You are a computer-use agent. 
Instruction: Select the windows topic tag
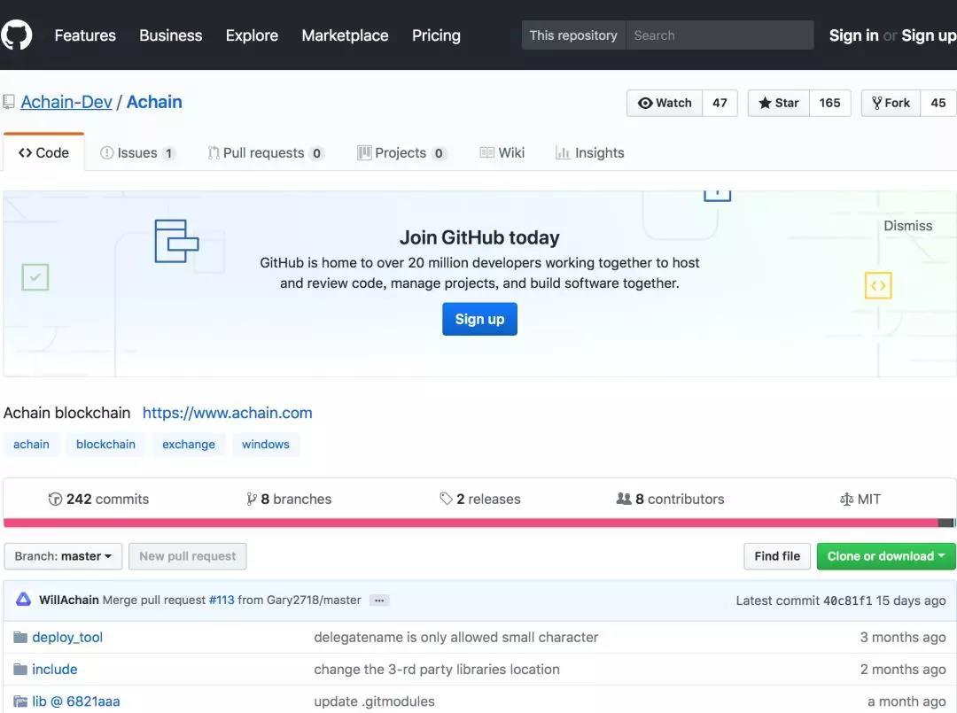266,444
